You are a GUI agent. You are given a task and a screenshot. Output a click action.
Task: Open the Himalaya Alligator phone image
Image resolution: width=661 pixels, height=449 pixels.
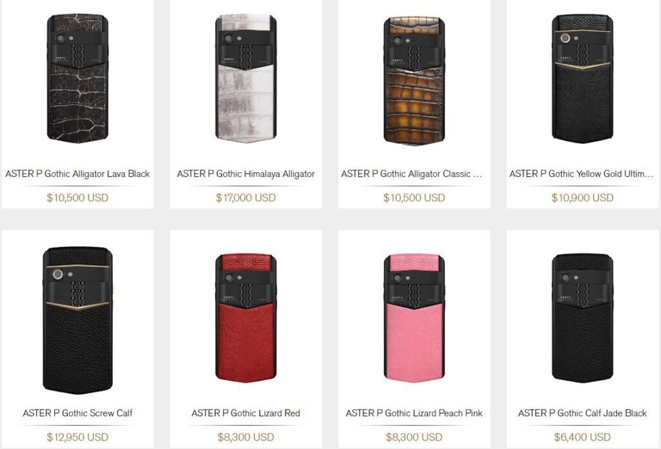click(246, 79)
